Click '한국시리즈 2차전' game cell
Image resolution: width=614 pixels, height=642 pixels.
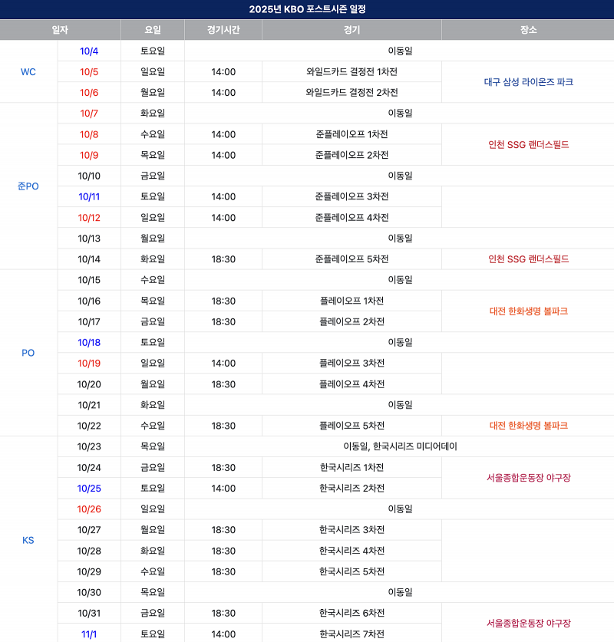pos(352,489)
